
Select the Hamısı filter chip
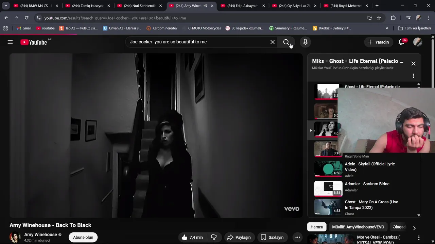click(317, 227)
